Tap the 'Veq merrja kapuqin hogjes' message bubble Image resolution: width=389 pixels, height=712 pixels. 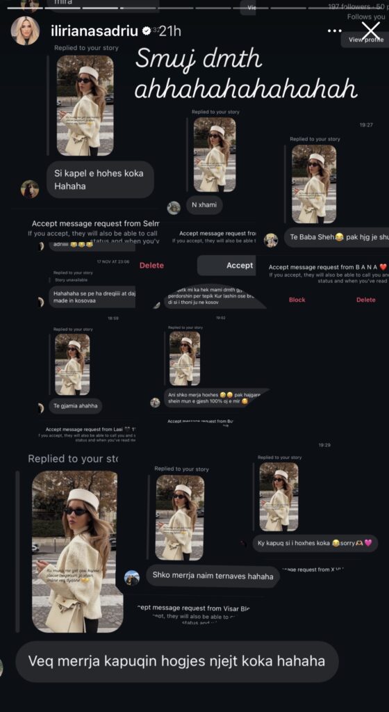pyautogui.click(x=177, y=661)
